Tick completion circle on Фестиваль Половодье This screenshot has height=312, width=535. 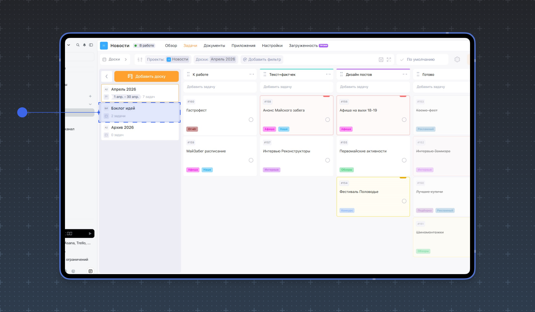coord(404,201)
